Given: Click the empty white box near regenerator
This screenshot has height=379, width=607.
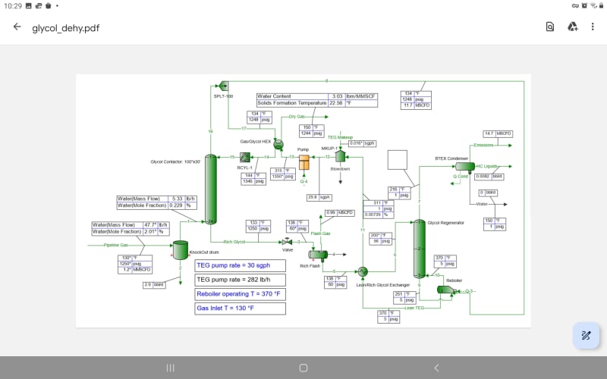Looking at the screenshot, I should tap(398, 160).
